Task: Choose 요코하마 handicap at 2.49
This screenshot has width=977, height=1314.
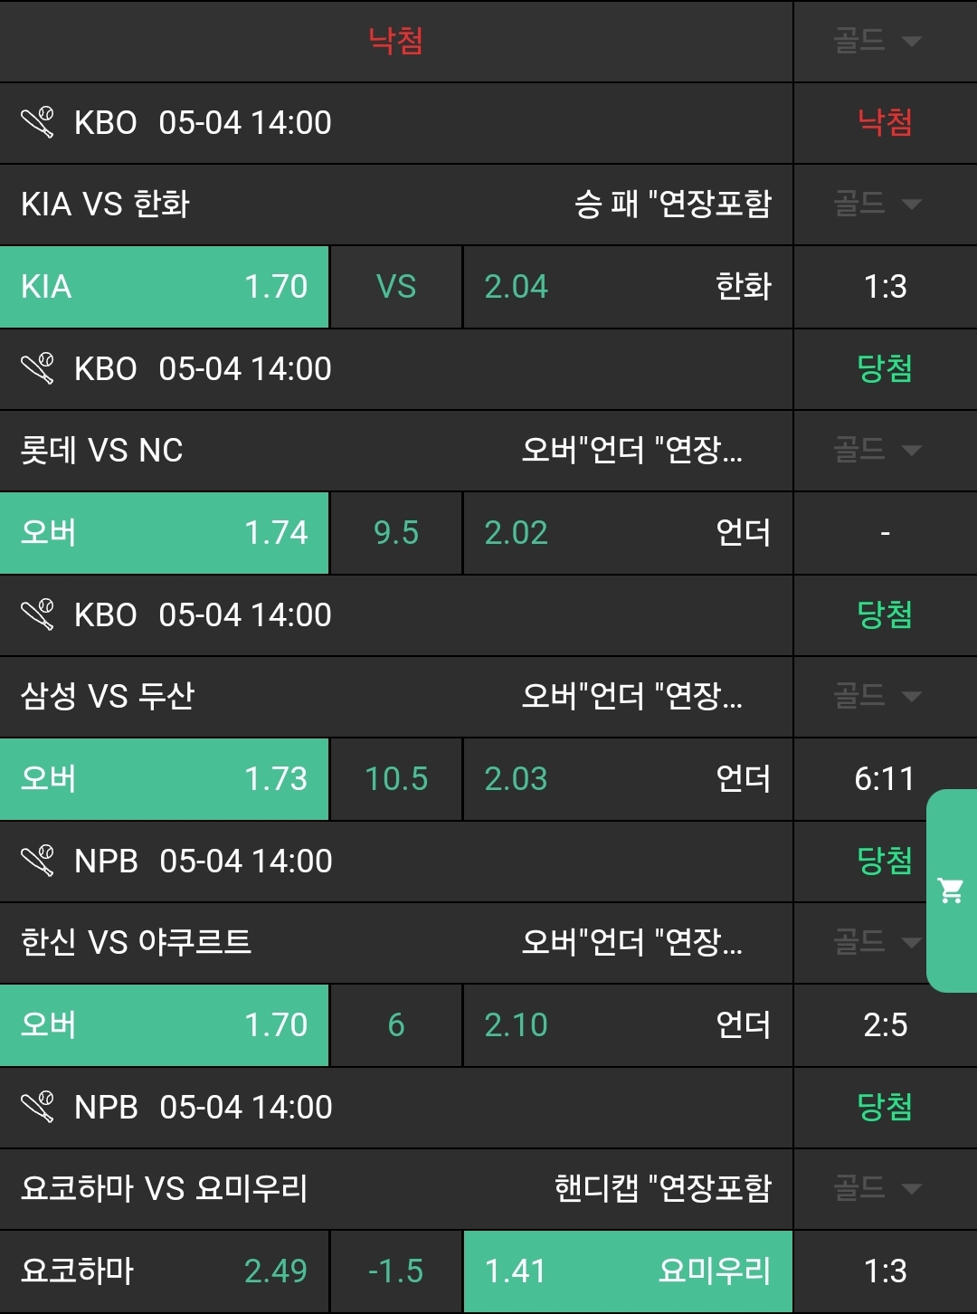Action: click(x=164, y=1271)
